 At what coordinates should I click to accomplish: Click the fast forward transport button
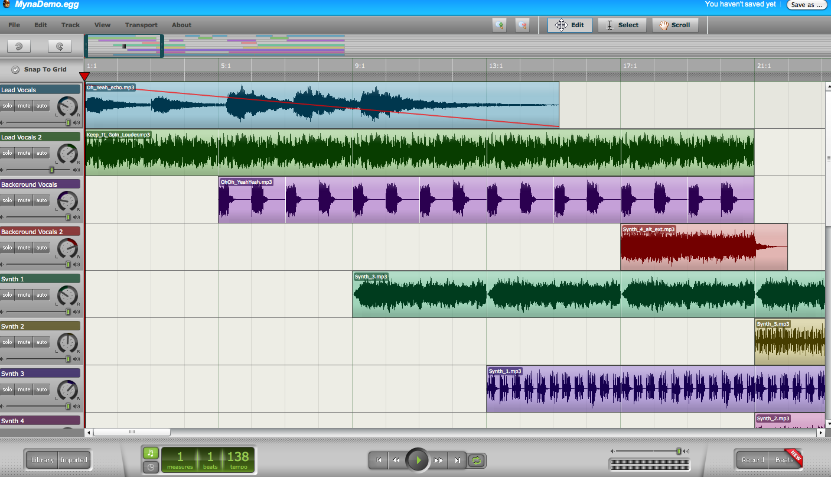point(439,460)
